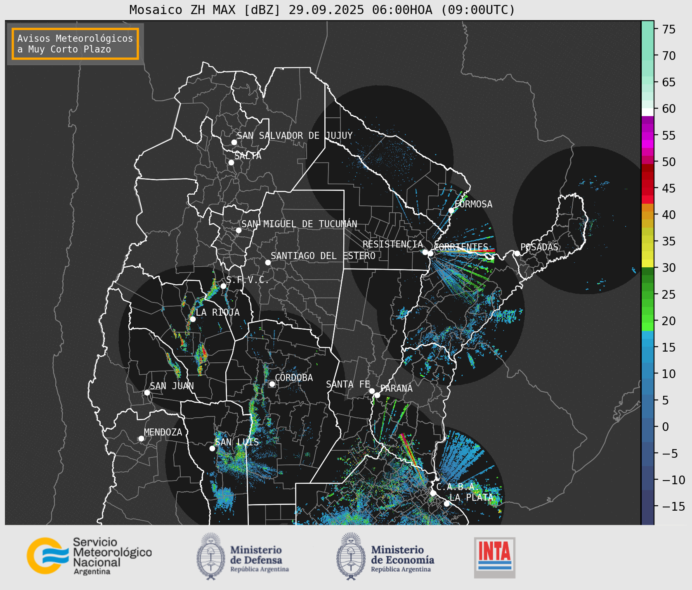Image resolution: width=692 pixels, height=590 pixels.
Task: Click the La Rioja city dot
Action: 193,319
